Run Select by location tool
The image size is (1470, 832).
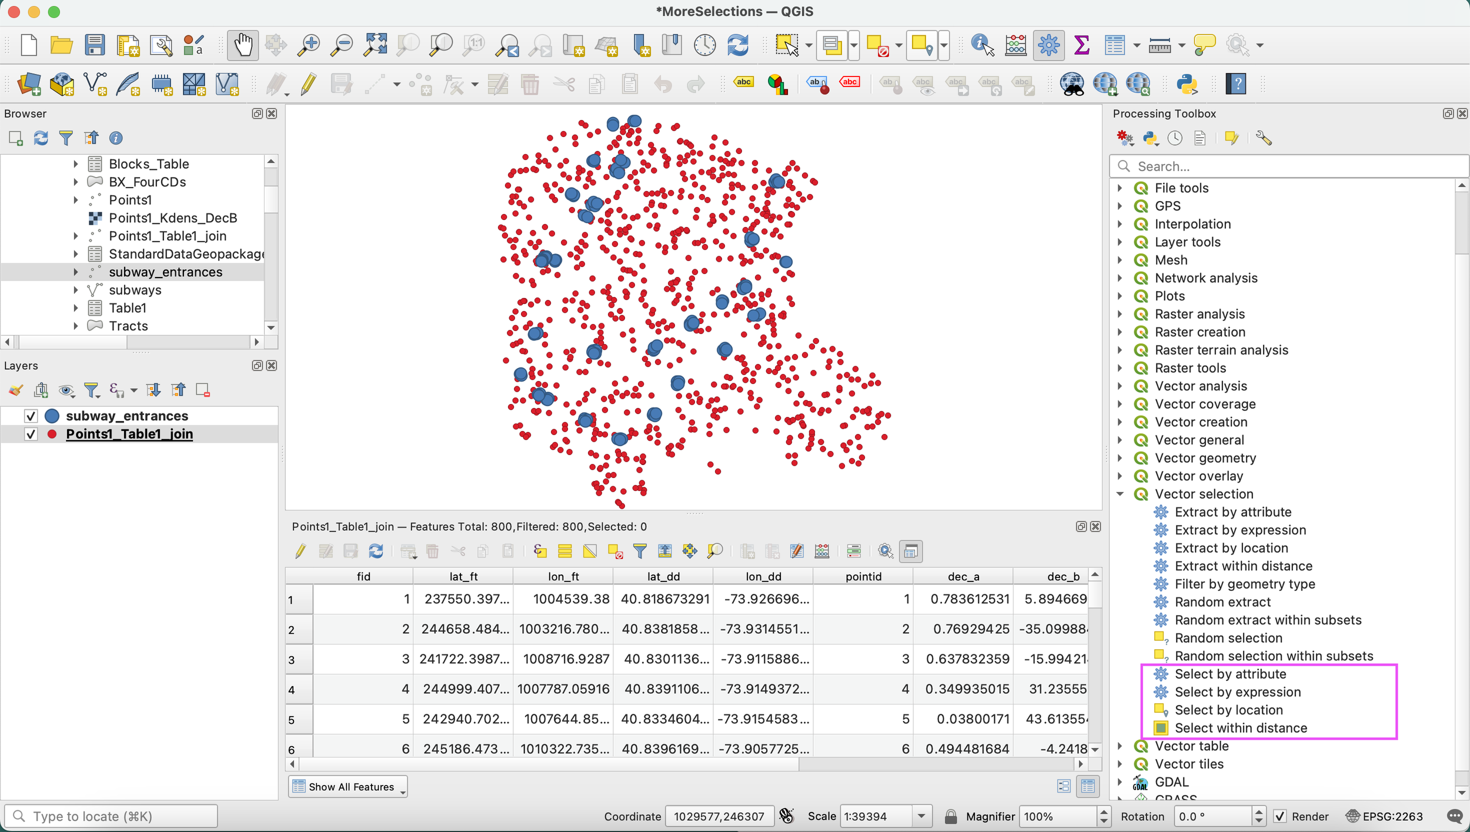coord(1228,710)
